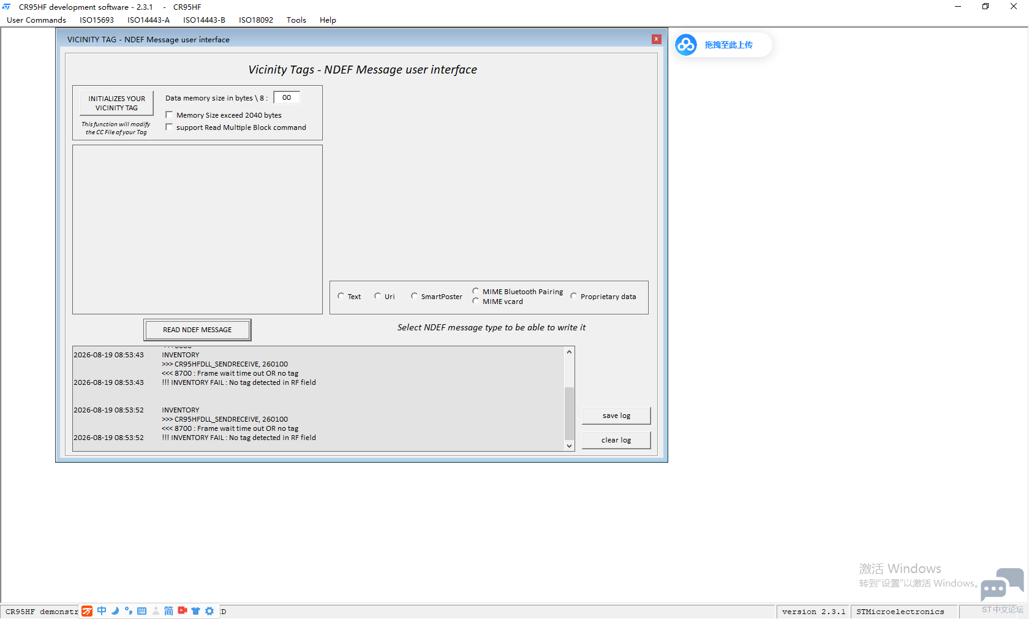This screenshot has height=619, width=1029.
Task: Click the empty NDEF message display box
Action: coord(197,229)
